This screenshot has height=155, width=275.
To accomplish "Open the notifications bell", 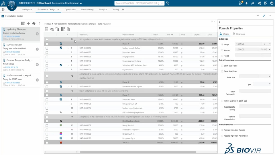I will (240, 3).
